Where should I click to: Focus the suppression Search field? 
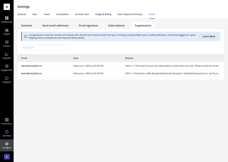43,48
